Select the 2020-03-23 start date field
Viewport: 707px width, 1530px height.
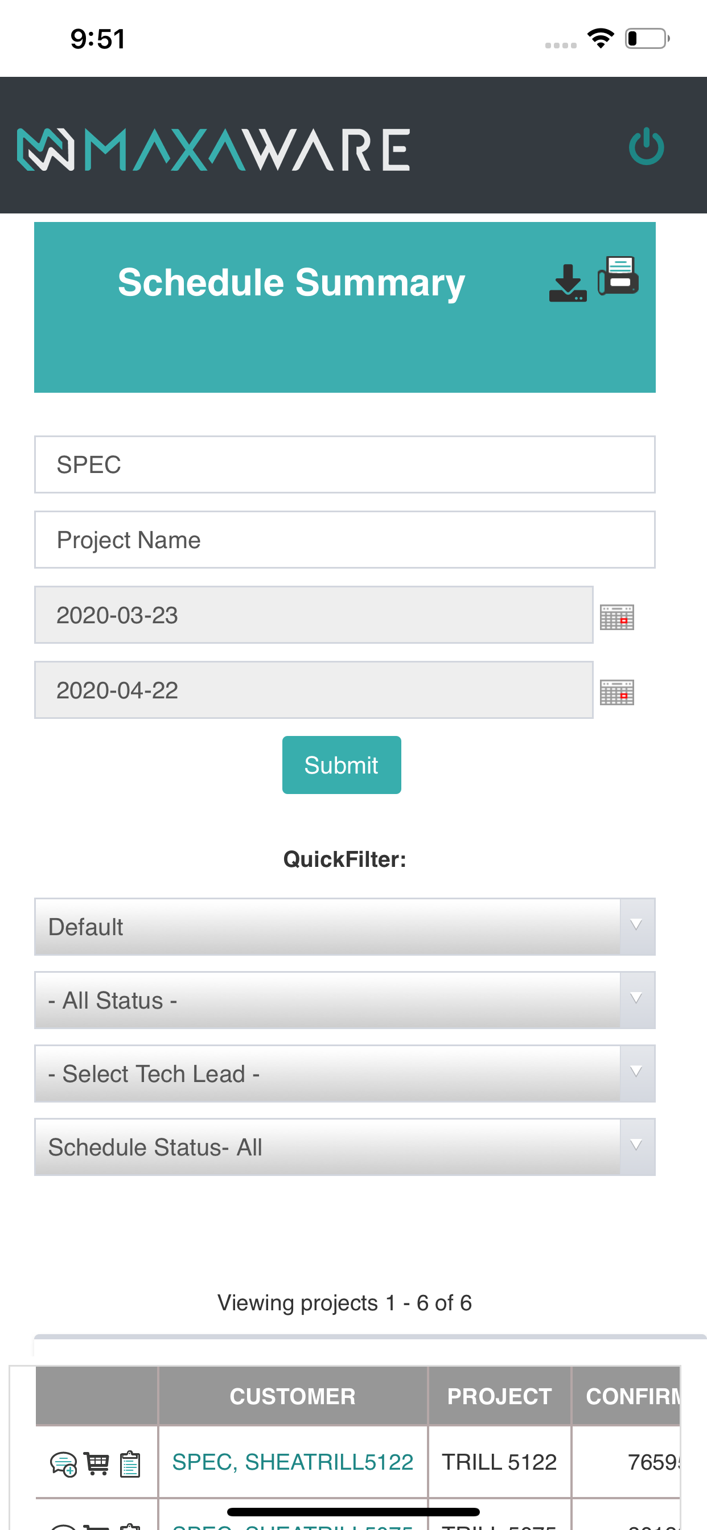(314, 615)
